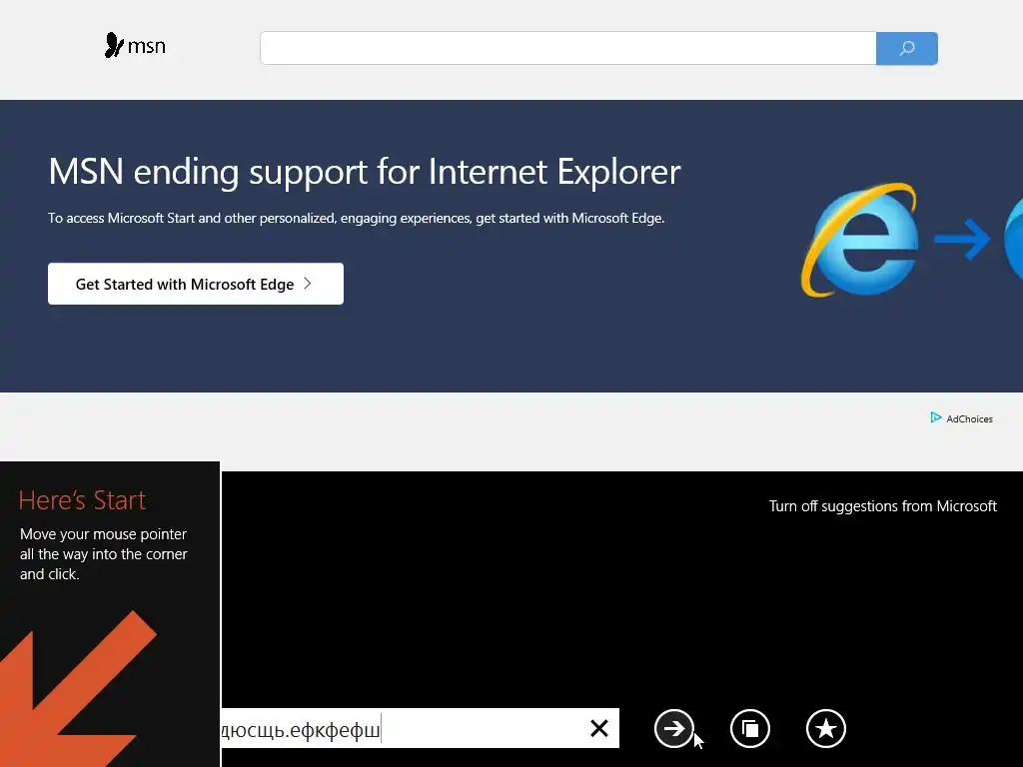Open the AdChoices text link

click(969, 419)
